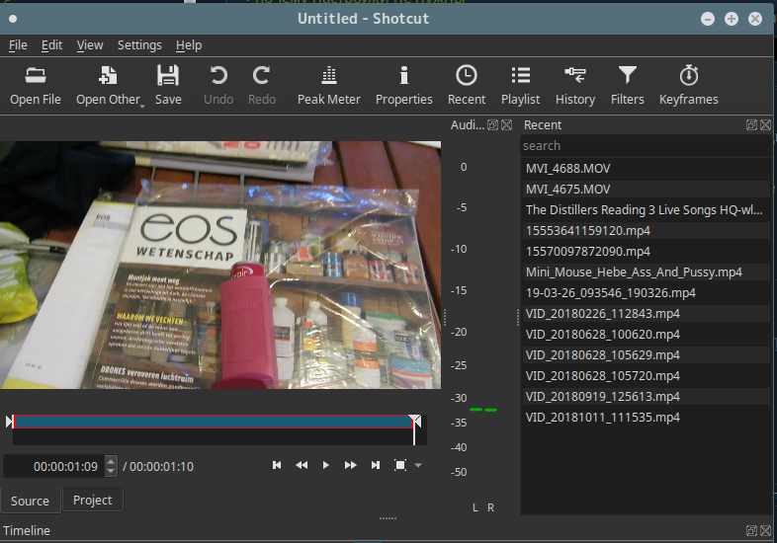Skip to the next point in player
This screenshot has width=777, height=543.
click(376, 466)
